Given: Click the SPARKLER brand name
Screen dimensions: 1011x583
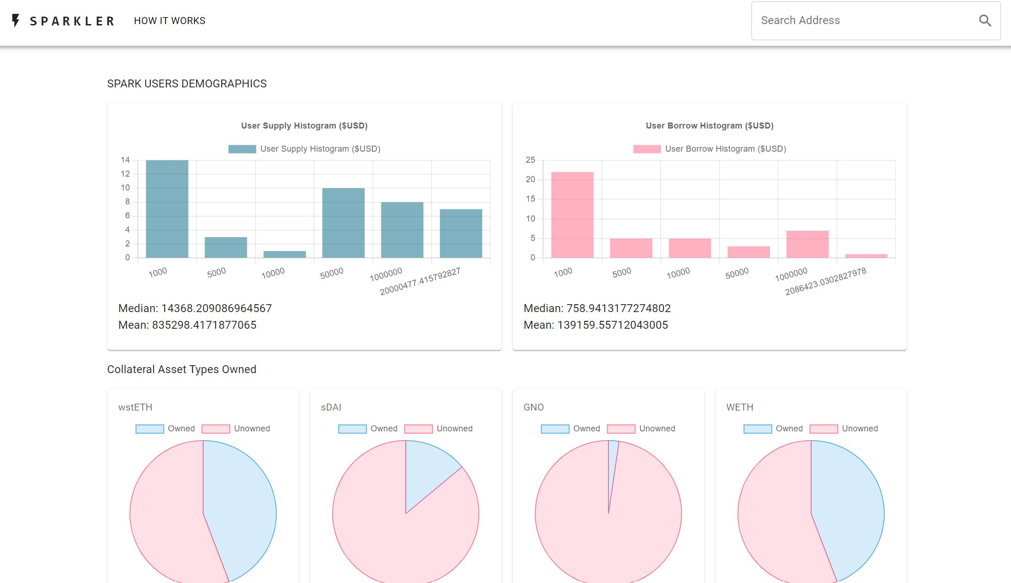Looking at the screenshot, I should tap(72, 21).
